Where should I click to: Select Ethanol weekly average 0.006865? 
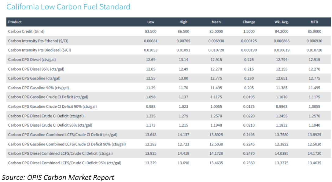(x=281, y=41)
